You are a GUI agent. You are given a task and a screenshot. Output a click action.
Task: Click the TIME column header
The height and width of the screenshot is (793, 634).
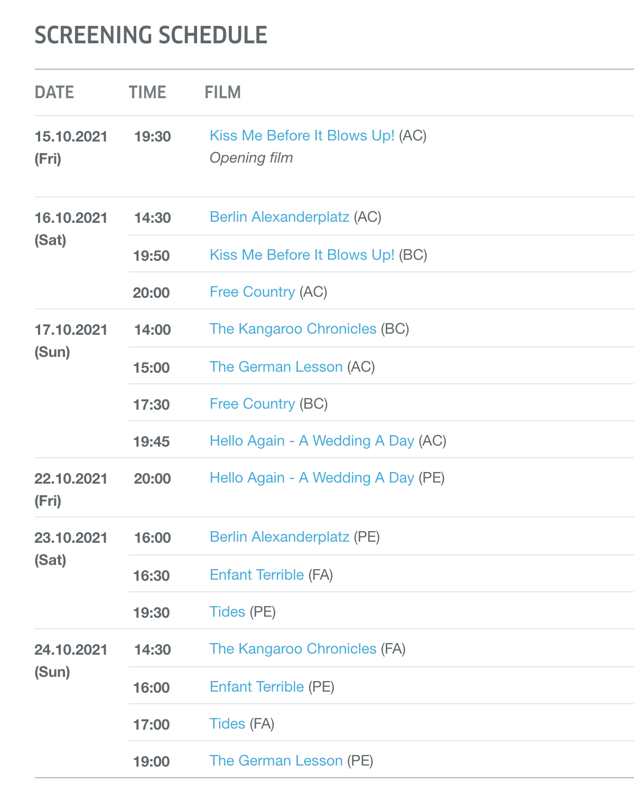click(147, 92)
